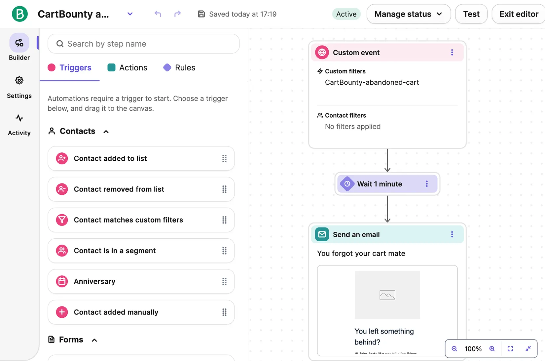
Task: Click the Active status badge
Action: pyautogui.click(x=346, y=14)
